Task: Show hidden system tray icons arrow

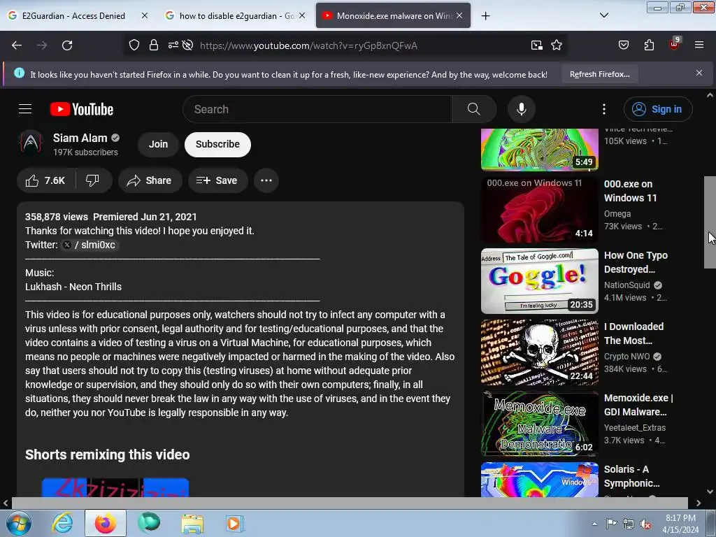Action: click(x=594, y=524)
